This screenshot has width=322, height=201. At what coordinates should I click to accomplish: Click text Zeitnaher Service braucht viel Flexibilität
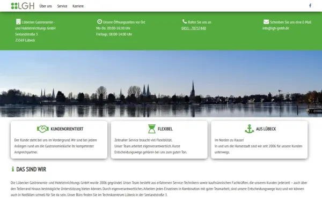143,140
